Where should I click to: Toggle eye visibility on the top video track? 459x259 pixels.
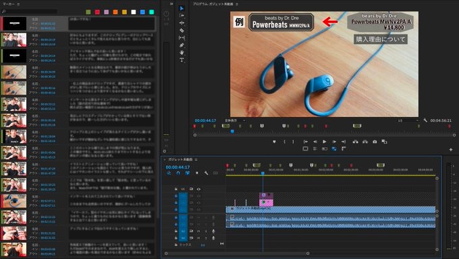(198, 189)
